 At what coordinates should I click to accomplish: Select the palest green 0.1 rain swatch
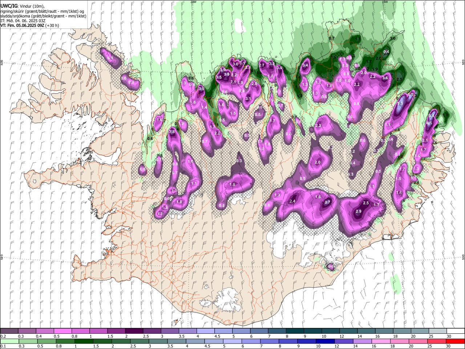click(x=9, y=341)
